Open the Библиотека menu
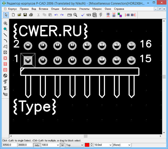Image resolution: width=168 pixels, height=149 pixels. [69, 9]
